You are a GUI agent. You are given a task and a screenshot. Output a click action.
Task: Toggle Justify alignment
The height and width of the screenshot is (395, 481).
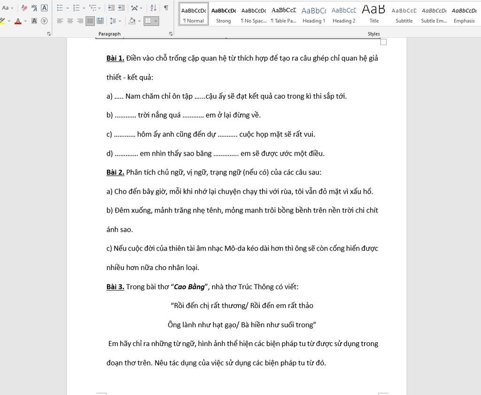click(x=90, y=21)
